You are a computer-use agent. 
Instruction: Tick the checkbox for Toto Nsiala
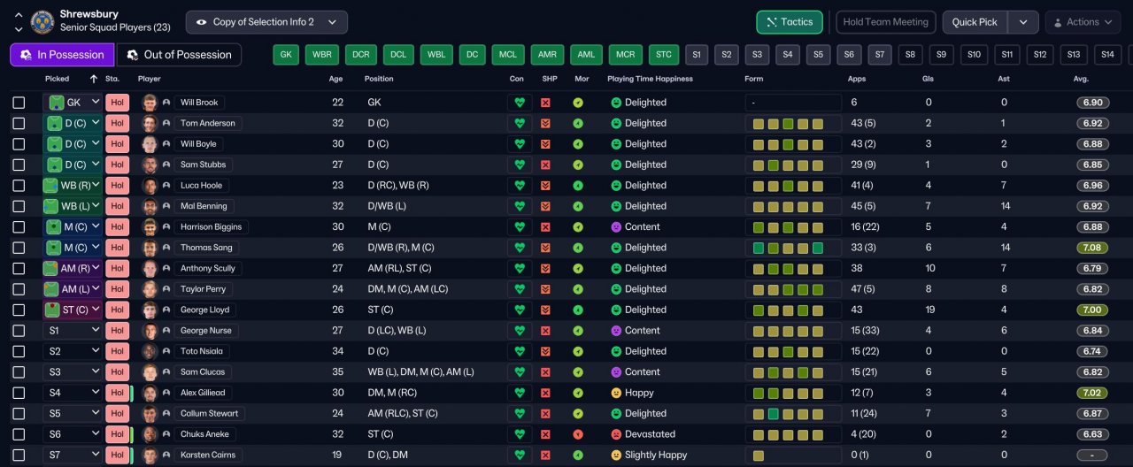coord(19,351)
